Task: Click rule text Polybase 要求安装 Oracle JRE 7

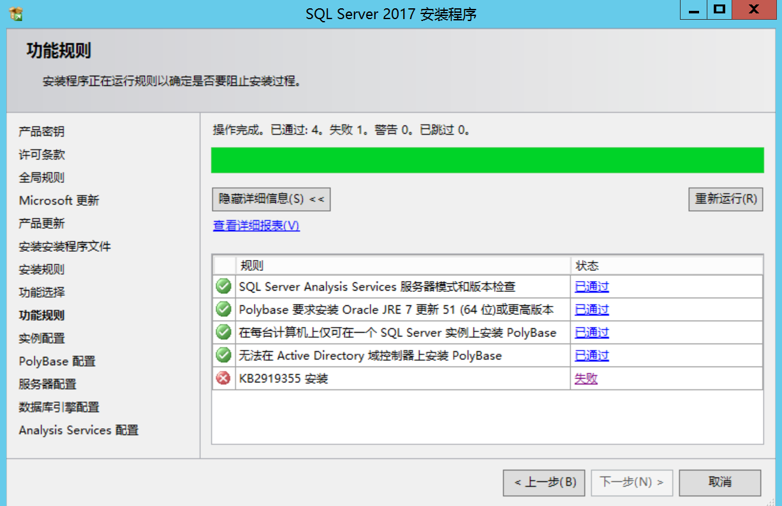Action: click(x=396, y=310)
